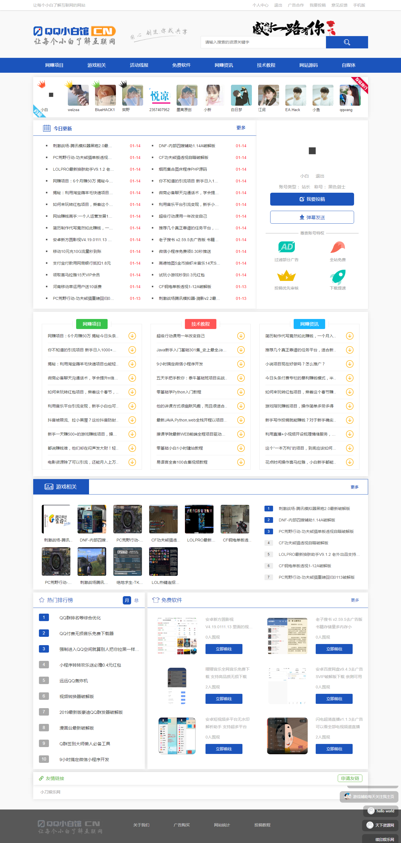Open ranked item 远远QQ轰炸机

pos(74,681)
